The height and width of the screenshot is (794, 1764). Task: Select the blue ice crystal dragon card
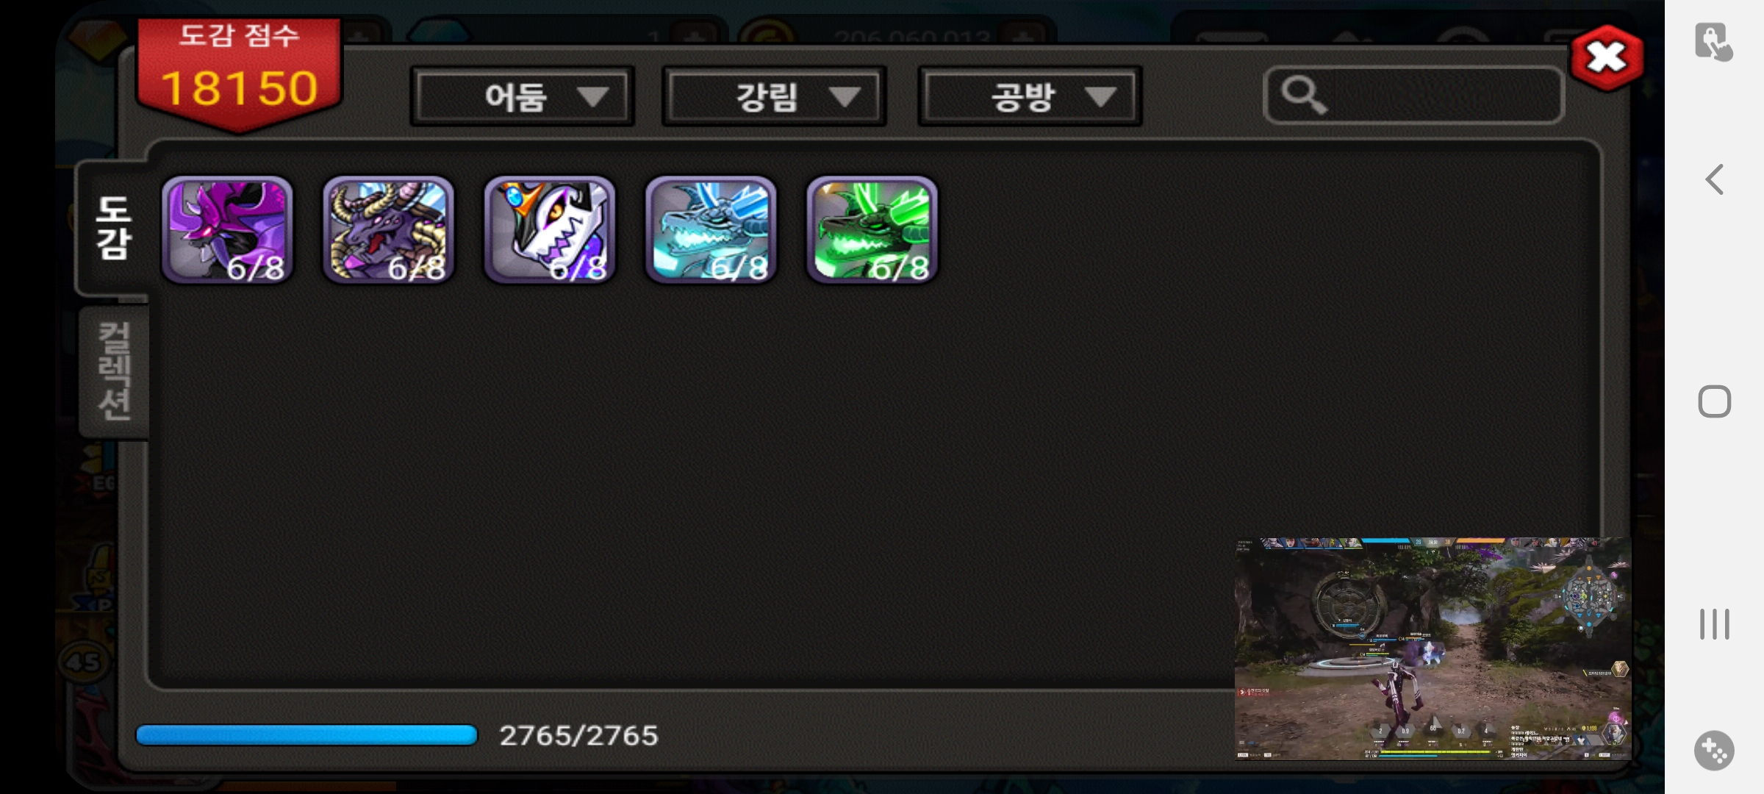tap(711, 229)
